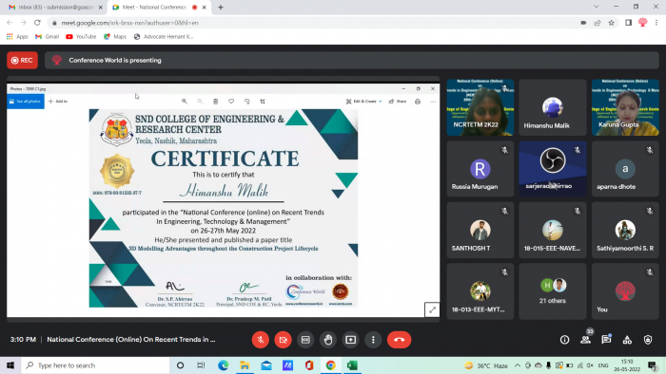Switch to the Gmail Inbox tab
The image size is (666, 374).
coord(55,8)
